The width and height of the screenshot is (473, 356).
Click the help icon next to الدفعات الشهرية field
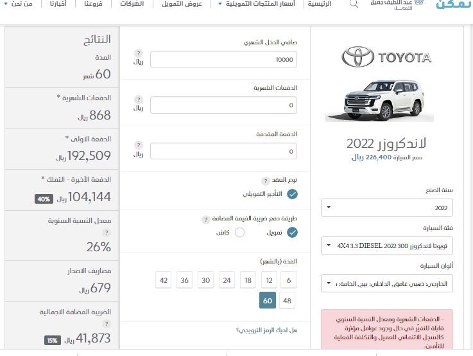(x=139, y=100)
